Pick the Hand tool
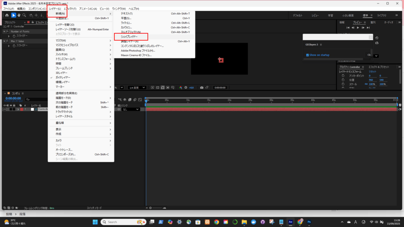 [x=19, y=15]
